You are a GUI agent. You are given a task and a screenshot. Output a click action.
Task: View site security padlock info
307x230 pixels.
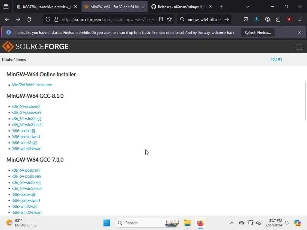pyautogui.click(x=56, y=19)
